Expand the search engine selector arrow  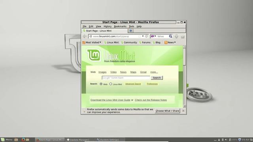point(155,36)
